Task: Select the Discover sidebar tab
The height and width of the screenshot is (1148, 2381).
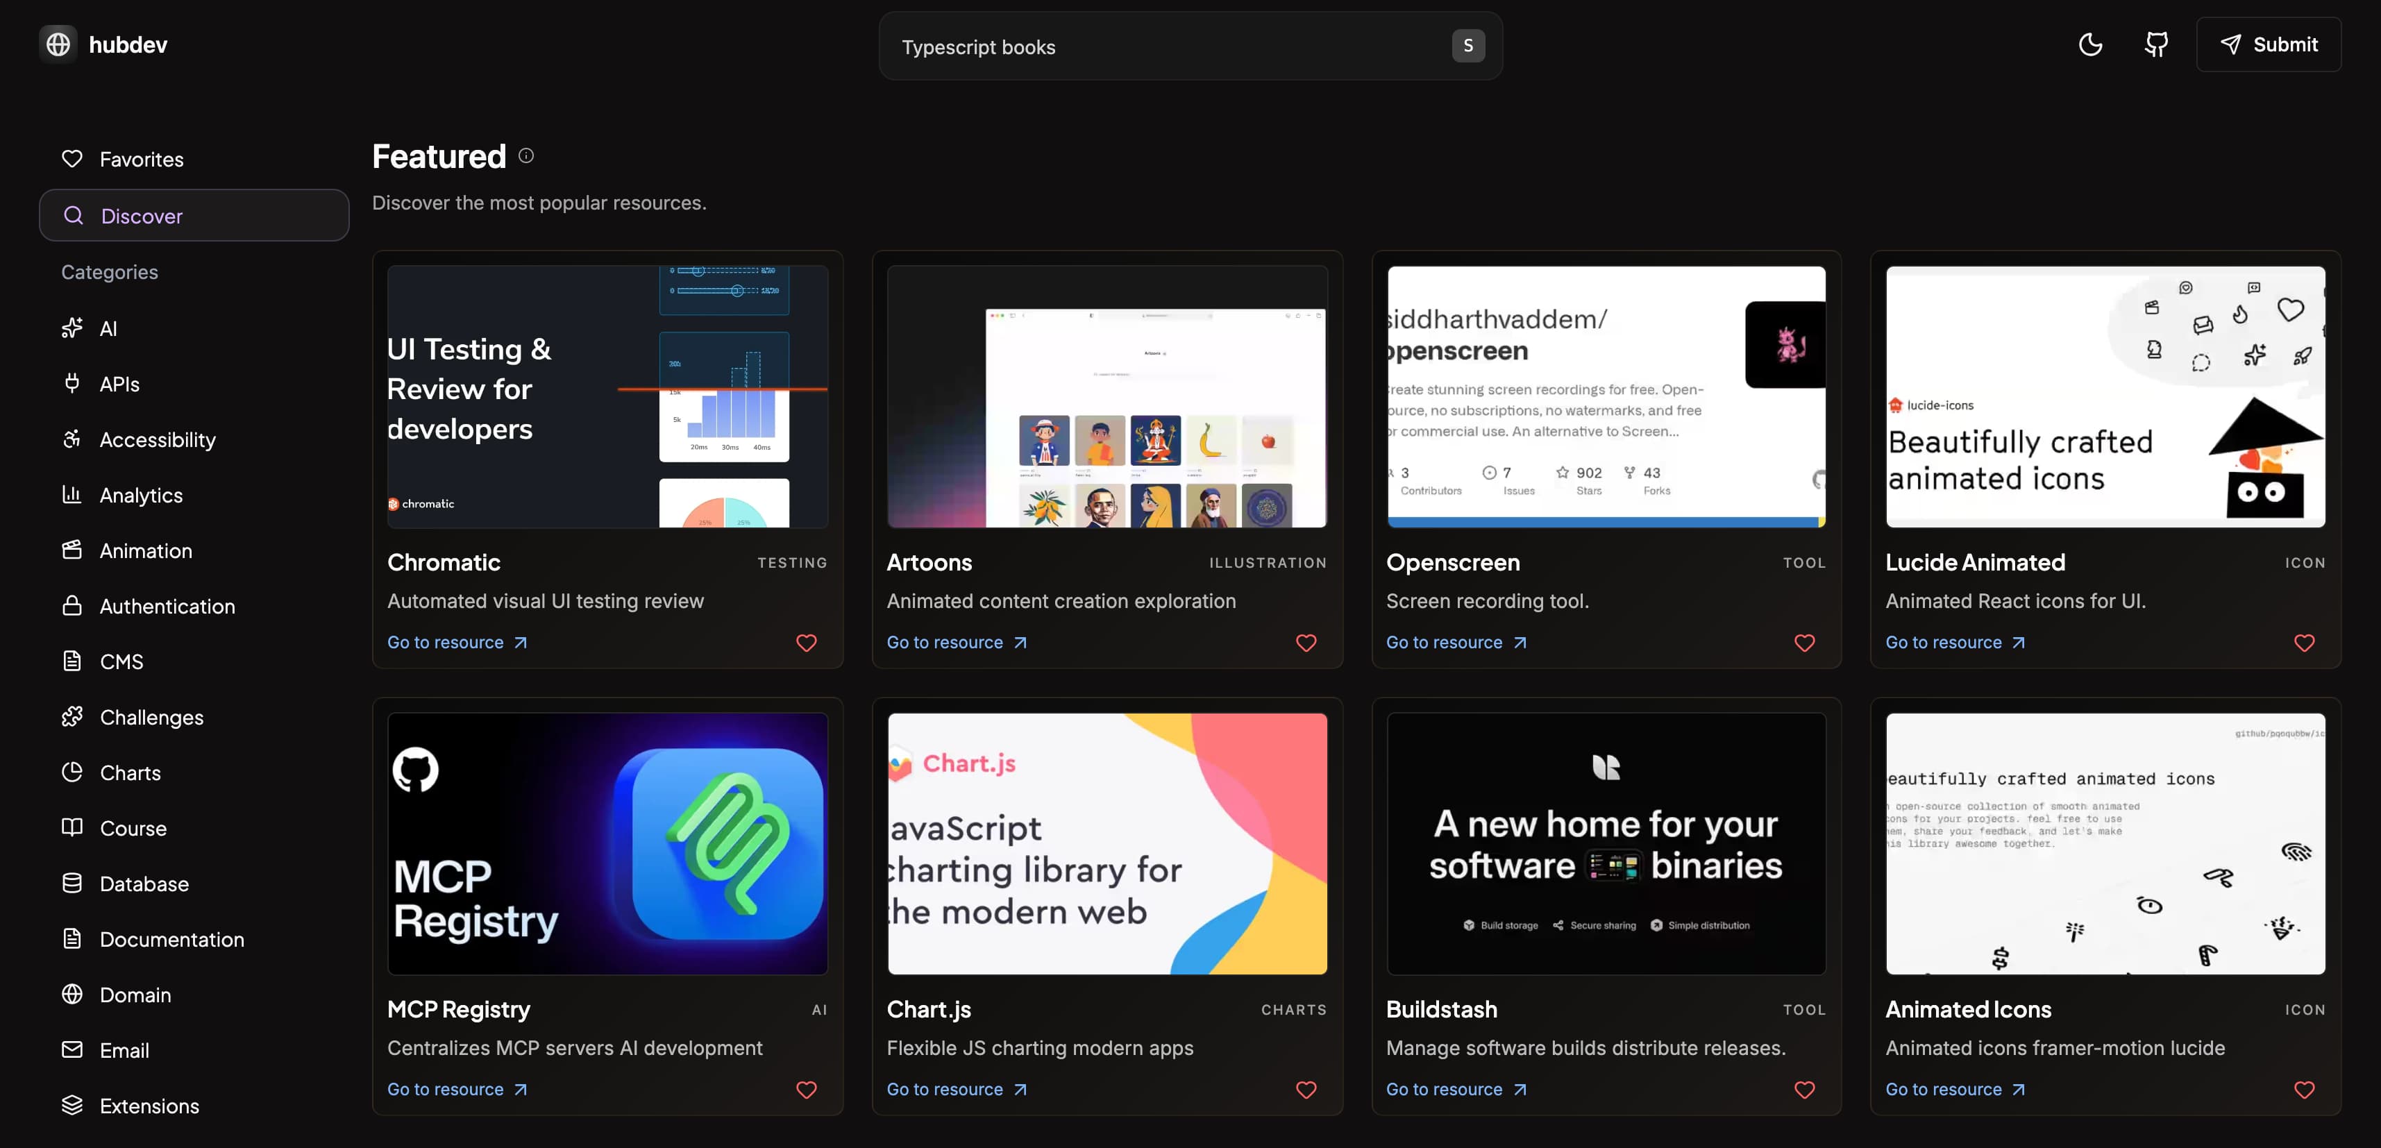Action: pyautogui.click(x=194, y=215)
